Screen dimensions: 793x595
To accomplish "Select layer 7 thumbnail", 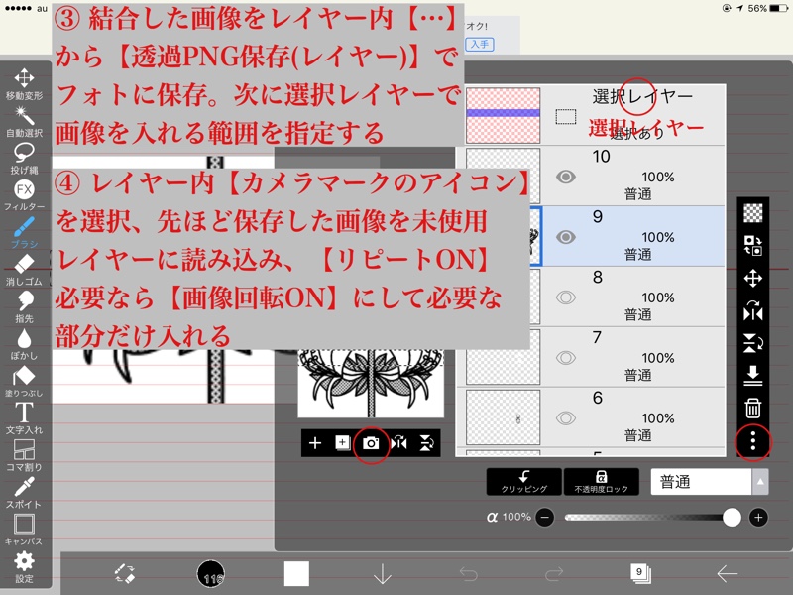I will tap(503, 357).
